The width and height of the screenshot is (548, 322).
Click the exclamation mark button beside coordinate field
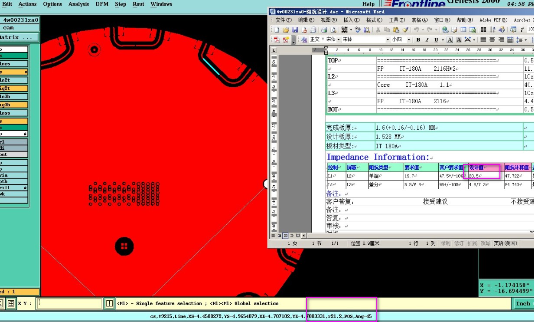(x=109, y=303)
